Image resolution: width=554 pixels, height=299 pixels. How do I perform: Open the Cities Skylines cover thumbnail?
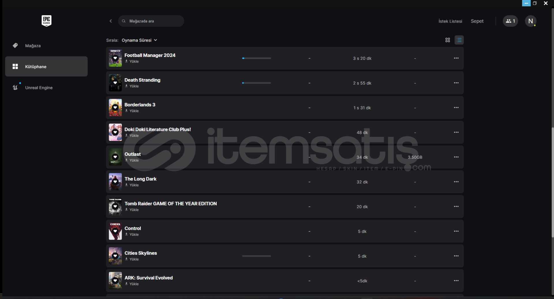tap(115, 256)
